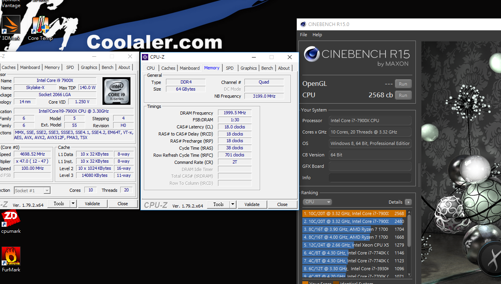
Task: Select the Ryzen 7 ranking row scoring 1668
Action: tap(354, 237)
